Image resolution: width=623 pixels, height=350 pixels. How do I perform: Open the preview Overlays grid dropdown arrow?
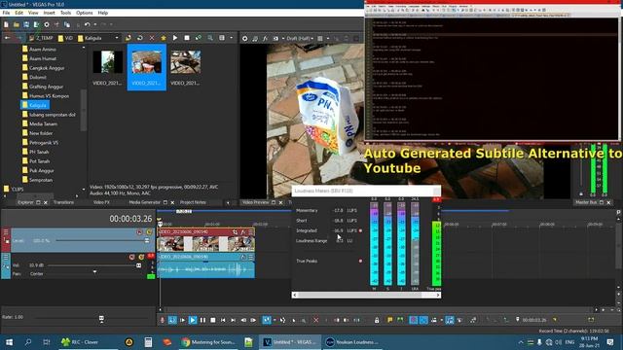328,39
